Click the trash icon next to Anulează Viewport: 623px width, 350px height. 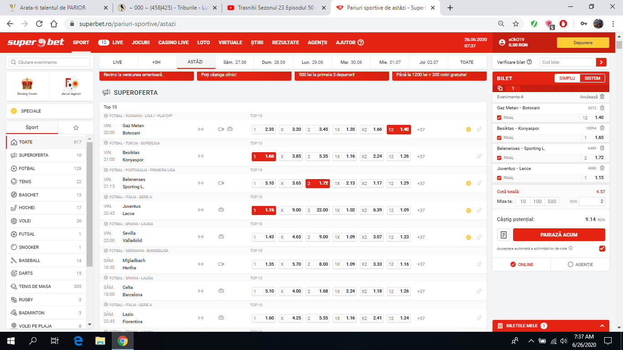[x=602, y=97]
